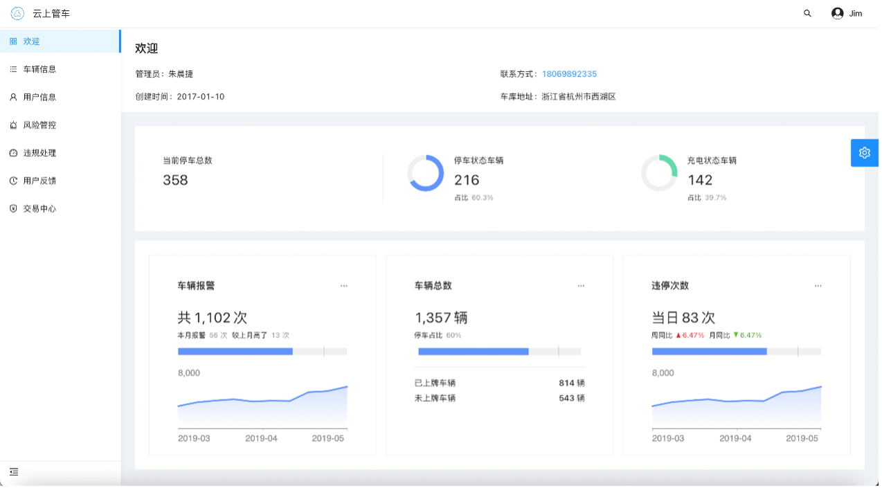Click the 车辆信息 list icon

point(13,69)
